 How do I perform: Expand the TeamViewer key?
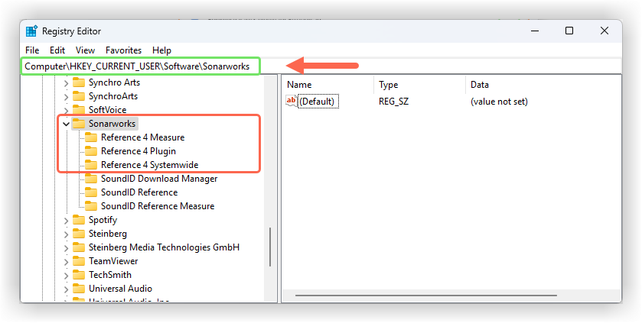point(66,262)
